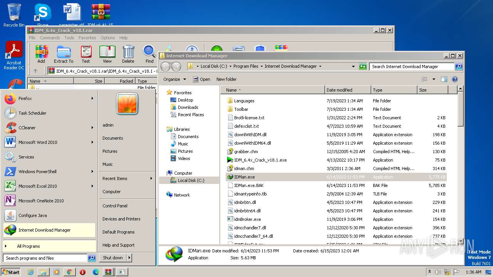This screenshot has height=277, width=493.
Task: Click the Opera taskbar icon
Action: coord(82,272)
